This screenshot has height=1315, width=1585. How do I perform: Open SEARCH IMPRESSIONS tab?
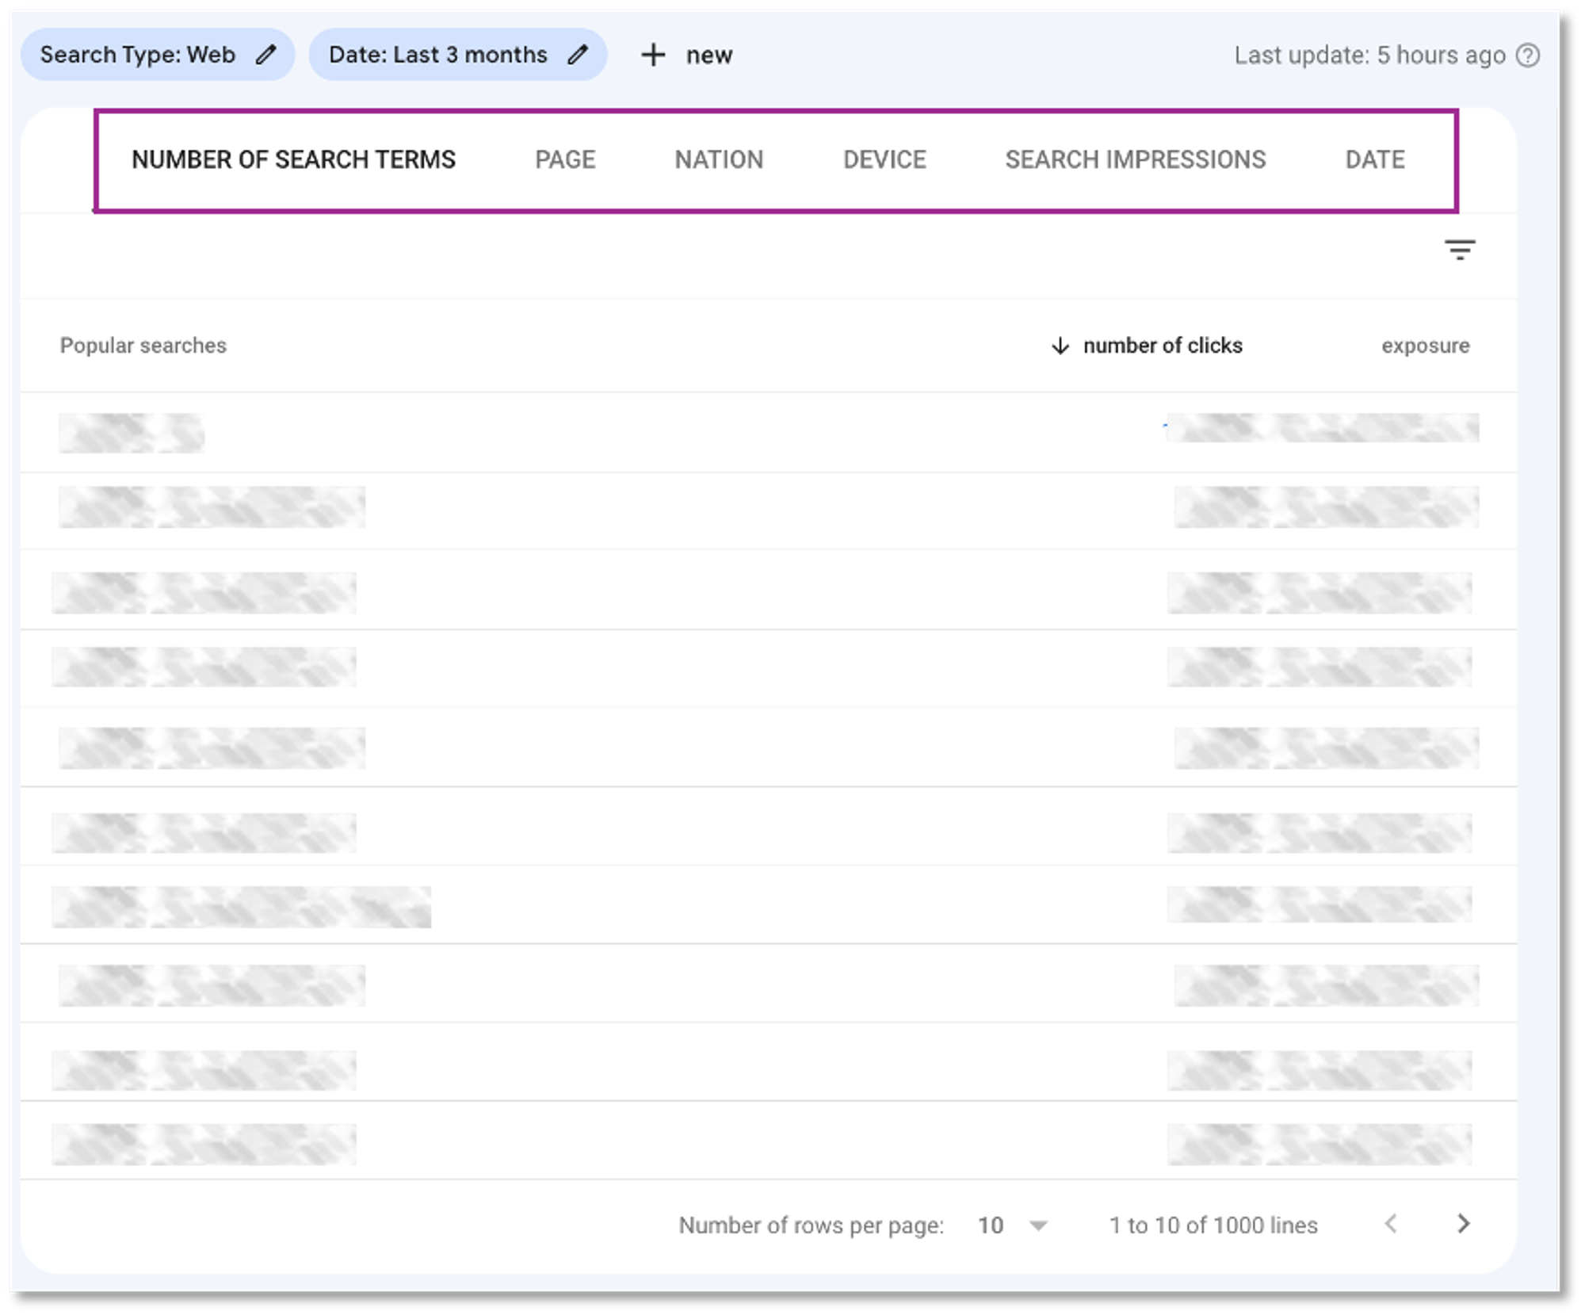coord(1135,160)
